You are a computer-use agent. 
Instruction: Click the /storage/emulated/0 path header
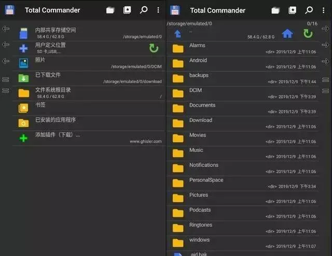point(189,23)
